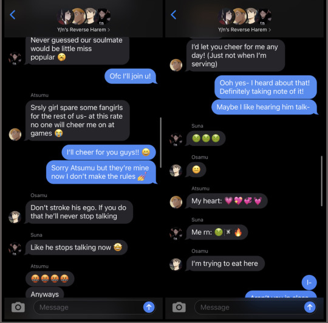The image size is (328, 323).
Task: Focus the Message field in left chat
Action: click(88, 307)
